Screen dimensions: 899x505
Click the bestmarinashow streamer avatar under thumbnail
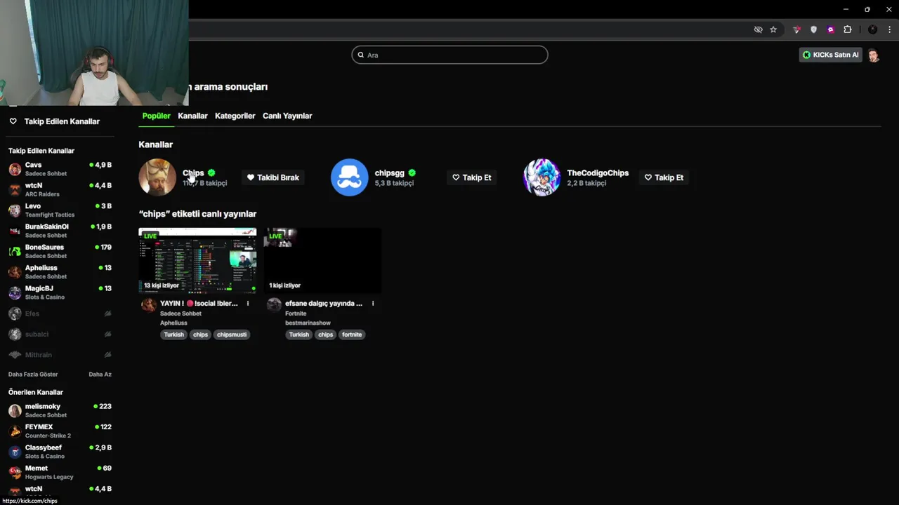point(274,304)
